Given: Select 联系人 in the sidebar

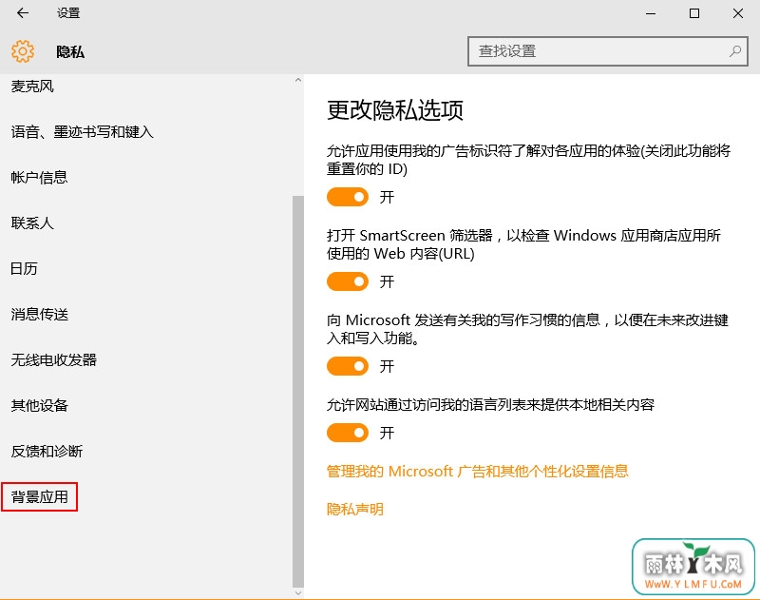Looking at the screenshot, I should coord(32,223).
